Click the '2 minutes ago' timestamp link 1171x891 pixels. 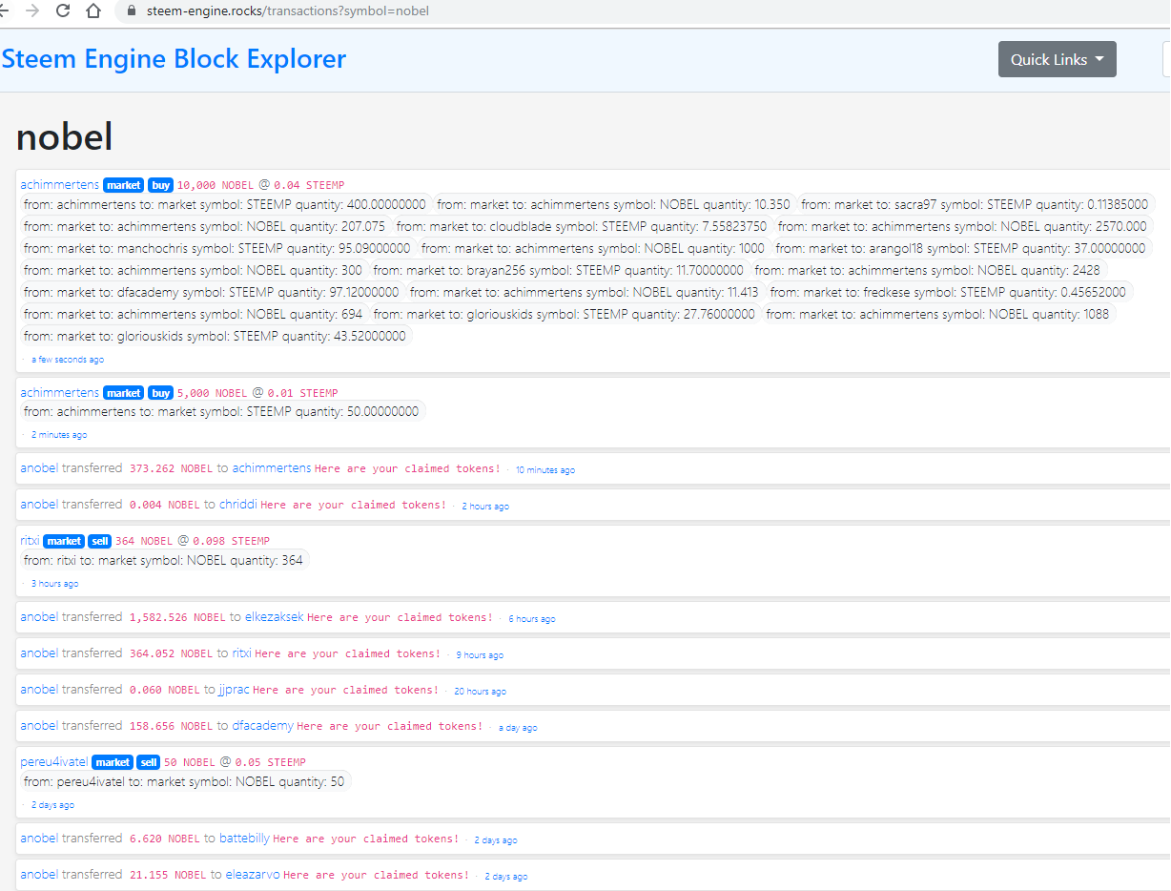[x=58, y=435]
